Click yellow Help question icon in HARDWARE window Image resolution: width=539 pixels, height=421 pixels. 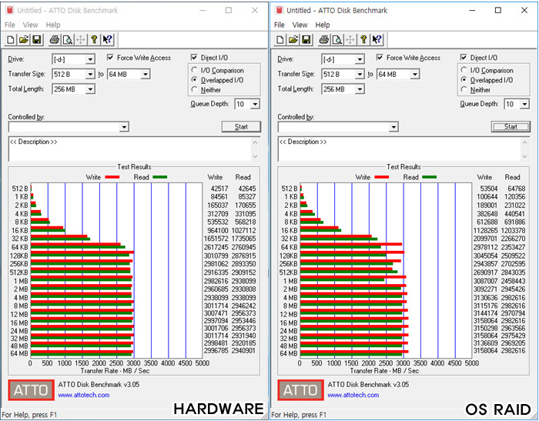(x=94, y=40)
